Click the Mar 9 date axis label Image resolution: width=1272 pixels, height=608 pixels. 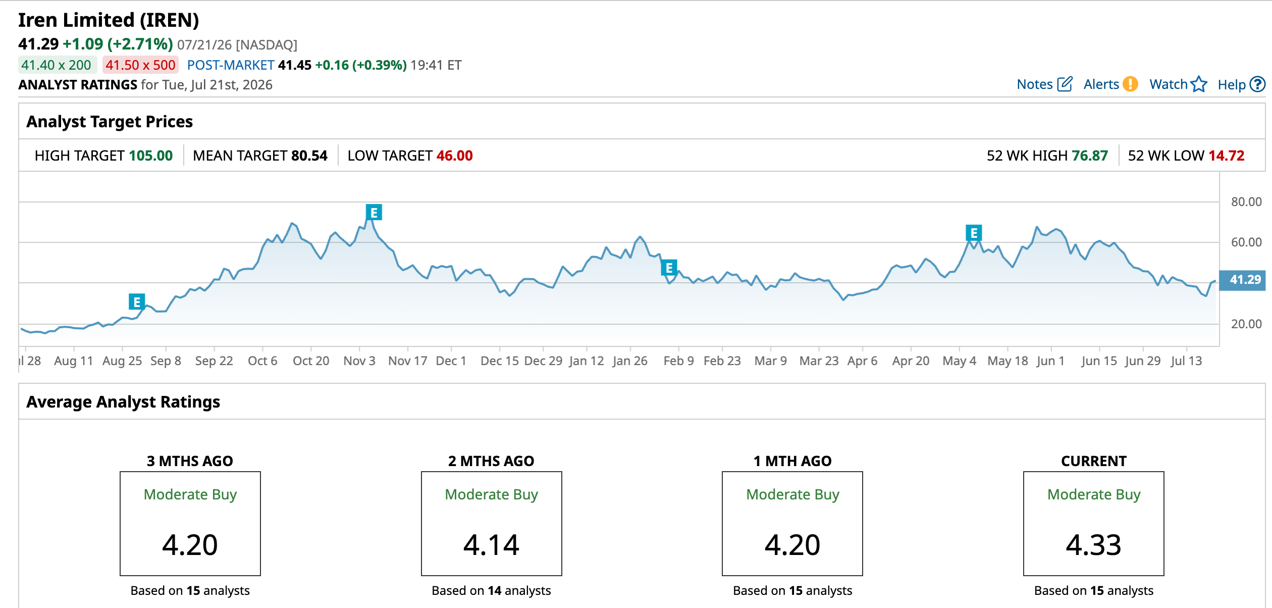770,361
